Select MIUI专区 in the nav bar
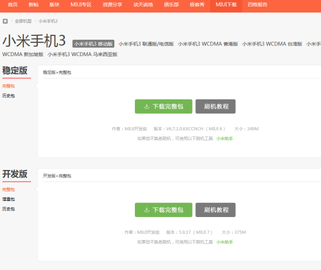321x270 pixels. pos(81,4)
